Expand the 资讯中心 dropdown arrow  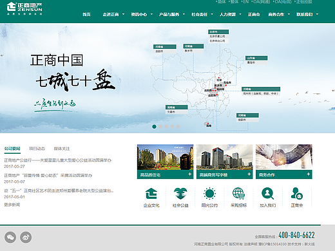(x=151, y=14)
